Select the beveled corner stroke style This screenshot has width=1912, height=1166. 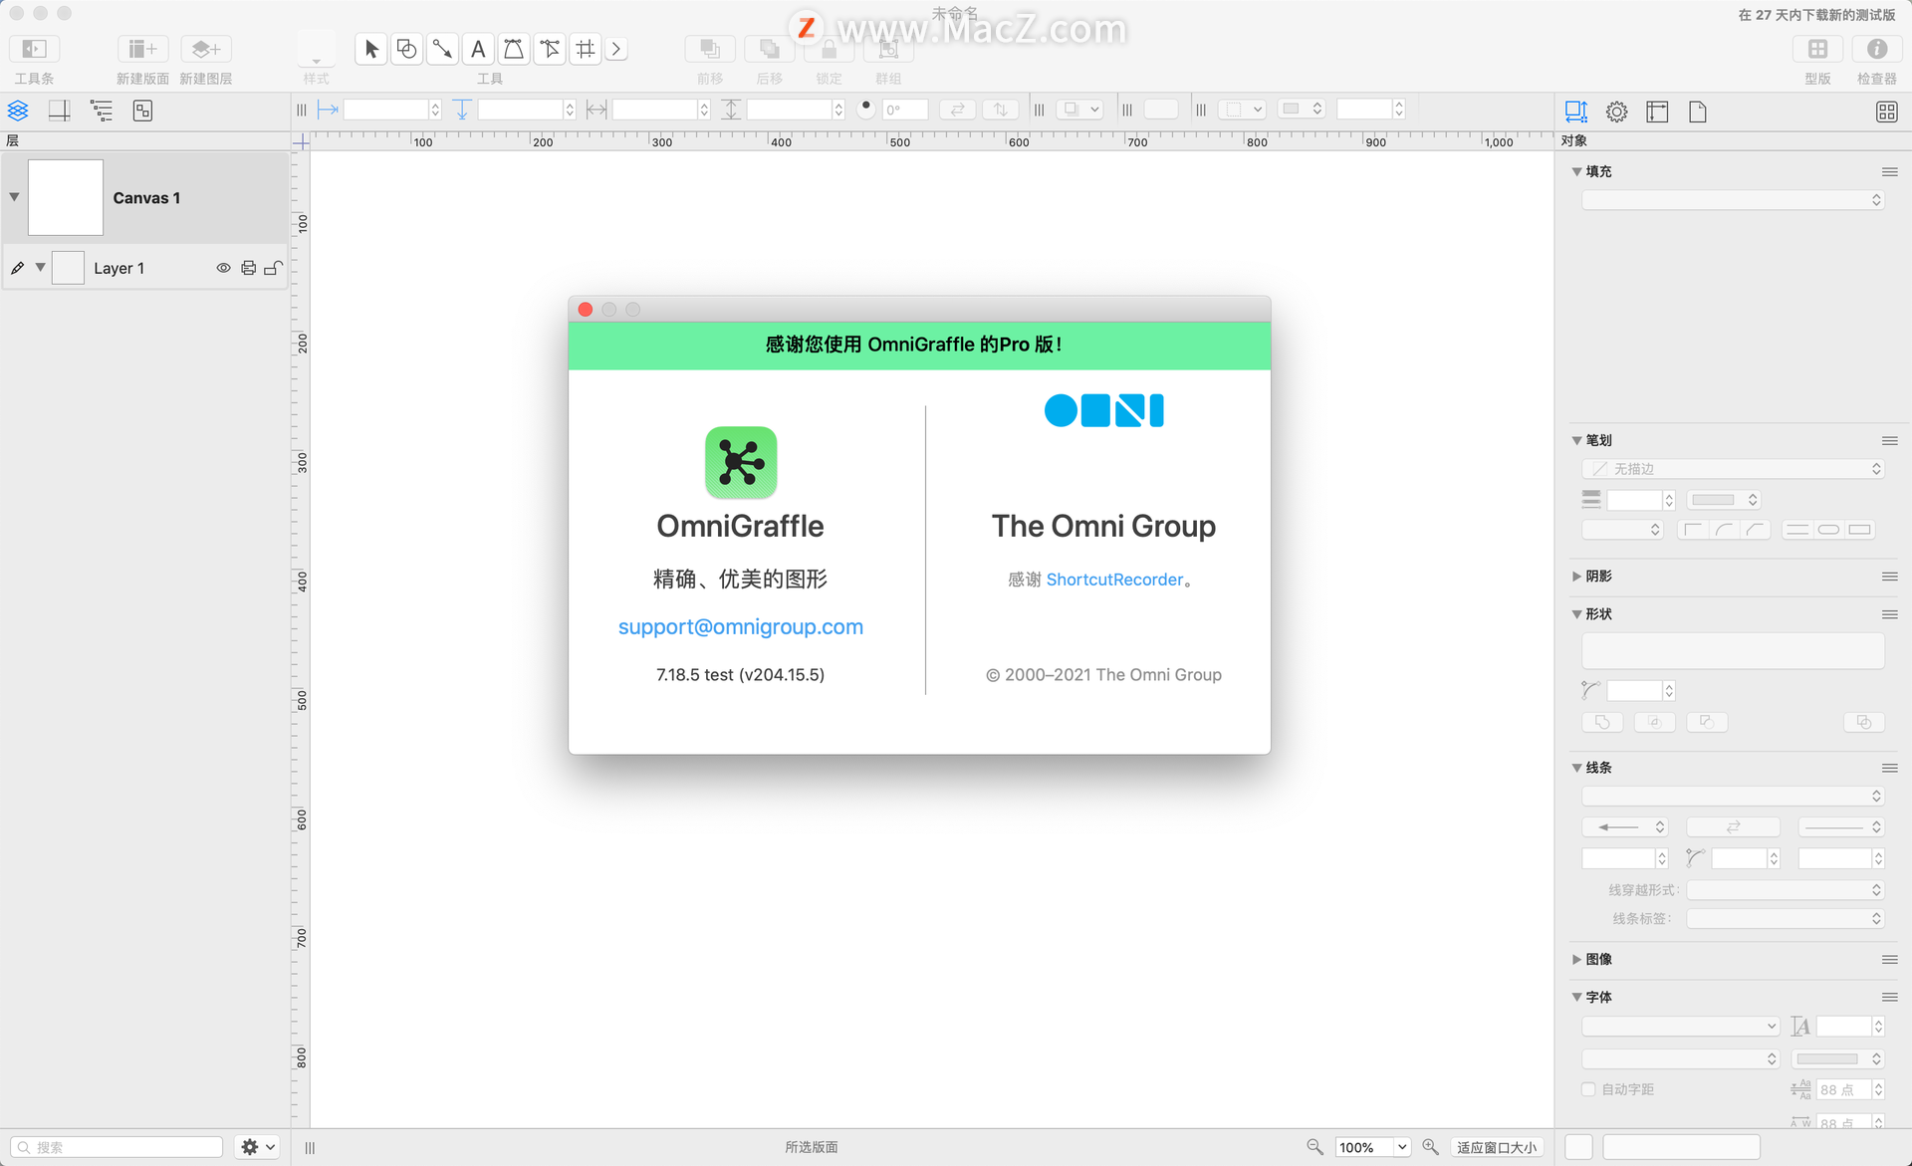coord(1755,530)
